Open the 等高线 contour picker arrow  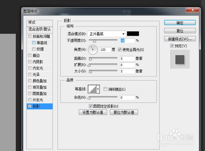pos(98,89)
